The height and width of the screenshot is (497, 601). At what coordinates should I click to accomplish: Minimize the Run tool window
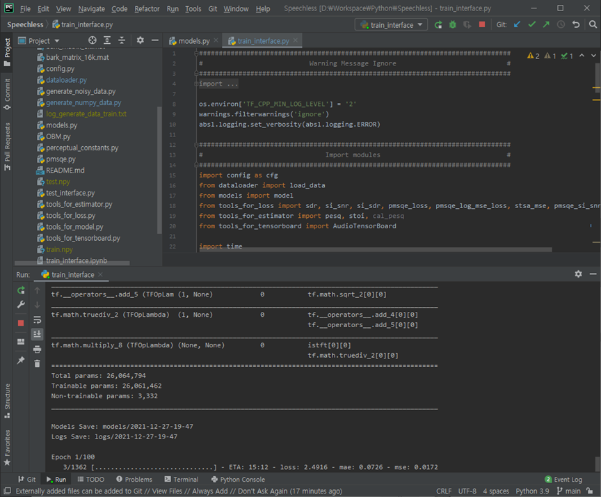[x=593, y=274]
